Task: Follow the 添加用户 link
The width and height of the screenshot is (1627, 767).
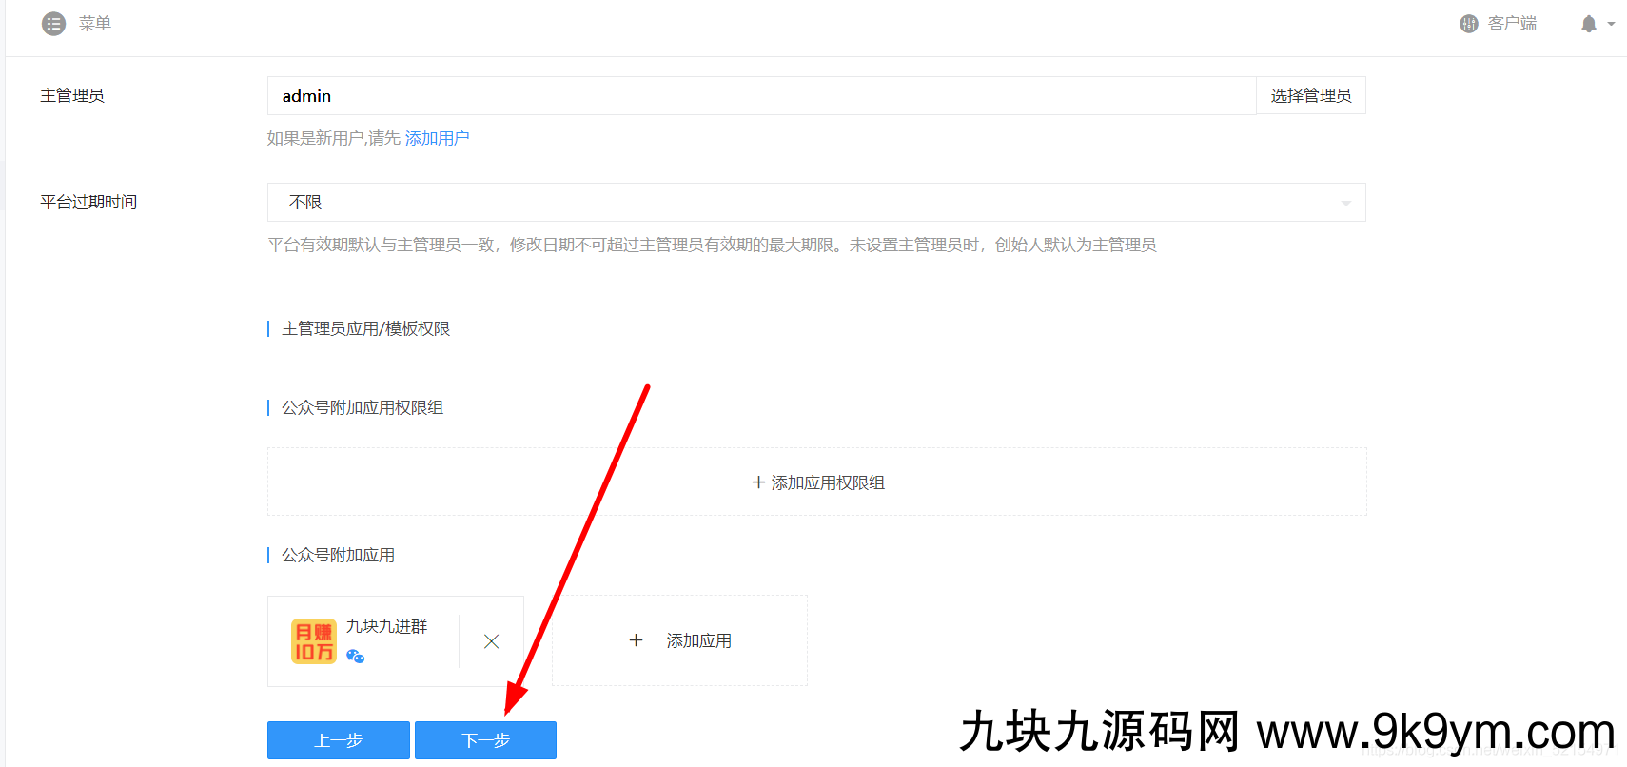Action: [x=437, y=138]
